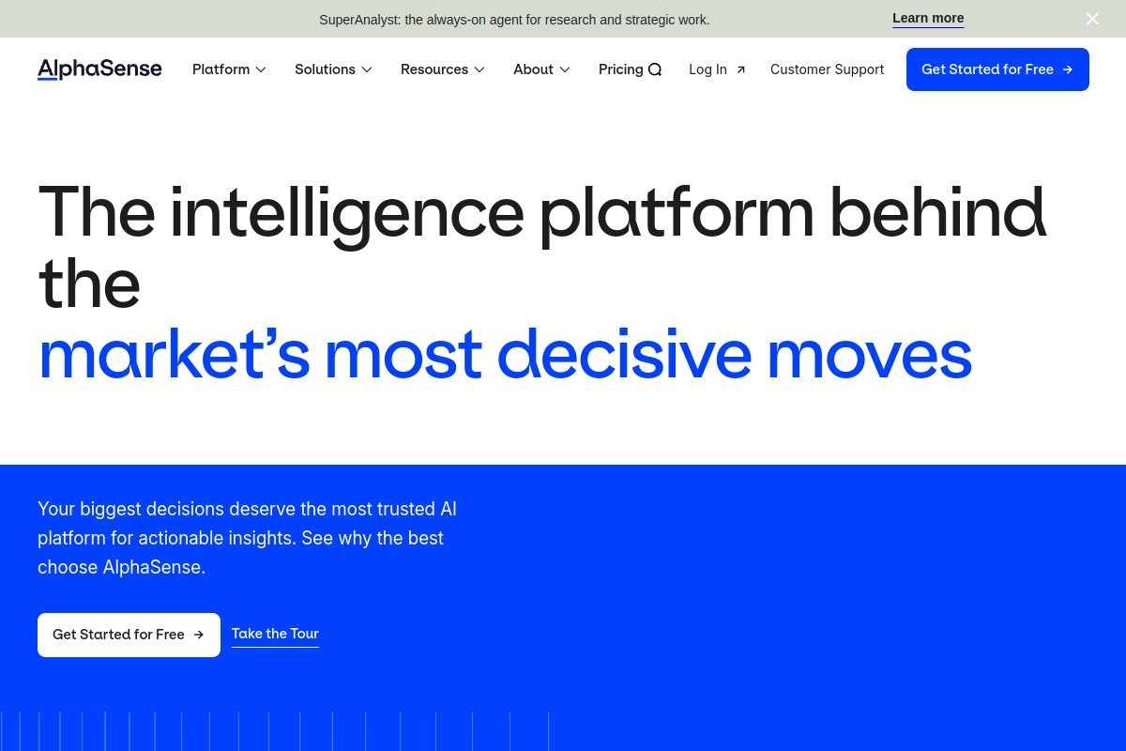The image size is (1126, 751).
Task: Click the AlphaSense logo
Action: click(x=99, y=69)
